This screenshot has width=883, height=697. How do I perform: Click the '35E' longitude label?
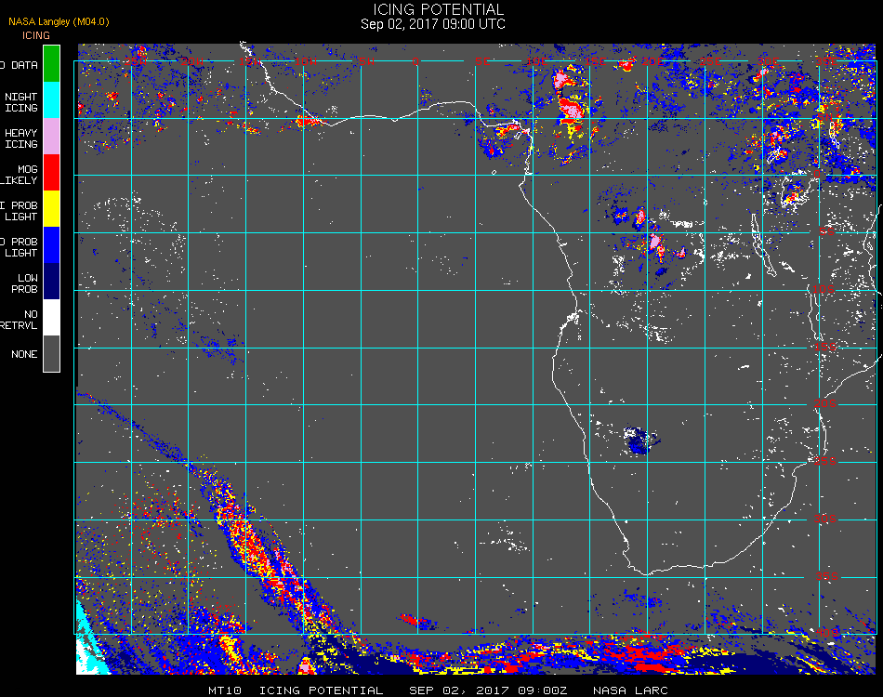click(826, 60)
